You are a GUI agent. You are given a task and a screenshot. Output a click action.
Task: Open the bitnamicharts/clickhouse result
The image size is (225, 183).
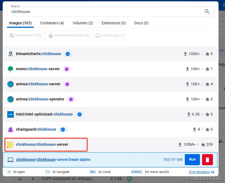110,54
